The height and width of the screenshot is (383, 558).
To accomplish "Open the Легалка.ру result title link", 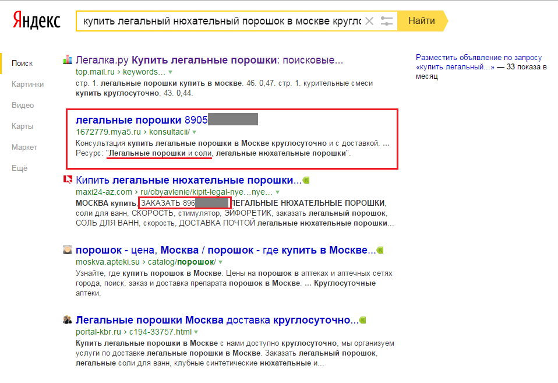I will click(209, 60).
